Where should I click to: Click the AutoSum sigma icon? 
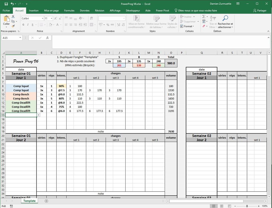pyautogui.click(x=204, y=17)
